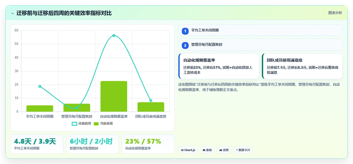This screenshot has width=353, height=164.
Task: Open the 平均工单关闭周期 list item
Action: tap(261, 30)
